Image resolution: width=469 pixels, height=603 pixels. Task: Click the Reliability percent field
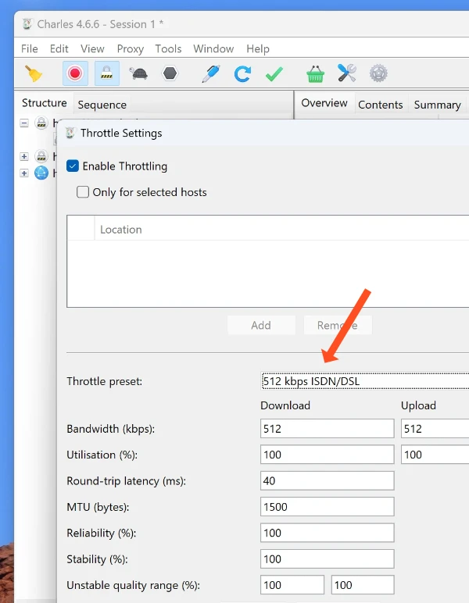327,533
